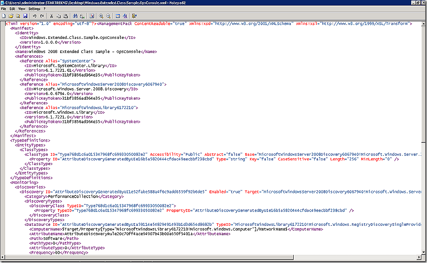Open the ? help menu
The height and width of the screenshot is (263, 427).
44,9
